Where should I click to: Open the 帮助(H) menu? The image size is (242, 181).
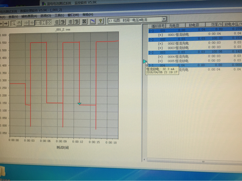pyautogui.click(x=88, y=14)
